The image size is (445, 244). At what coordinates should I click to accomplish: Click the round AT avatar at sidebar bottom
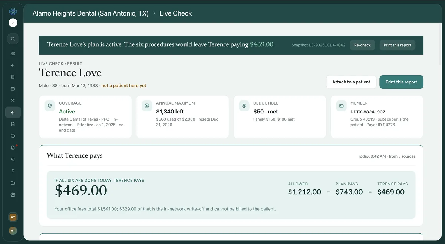[13, 231]
